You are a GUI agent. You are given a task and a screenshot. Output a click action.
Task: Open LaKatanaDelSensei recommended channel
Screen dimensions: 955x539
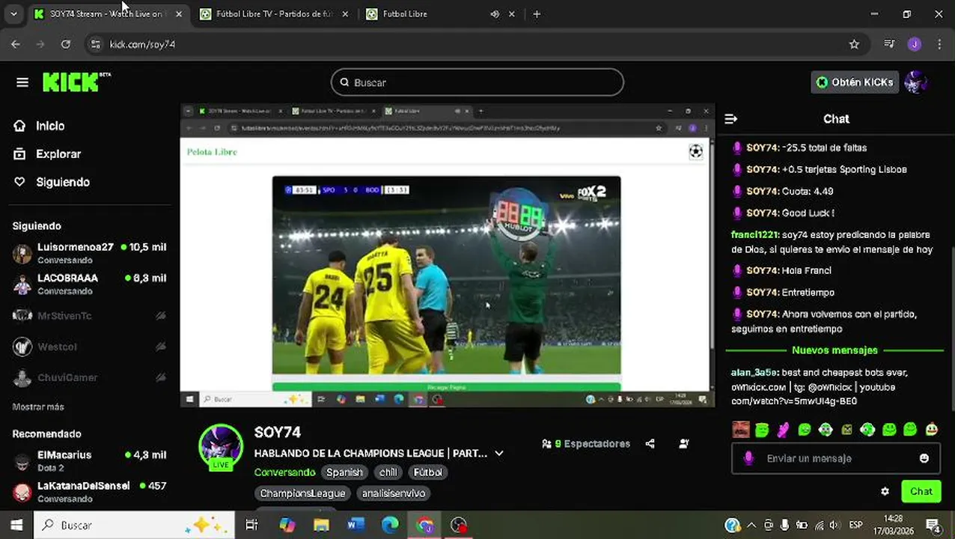coord(90,492)
